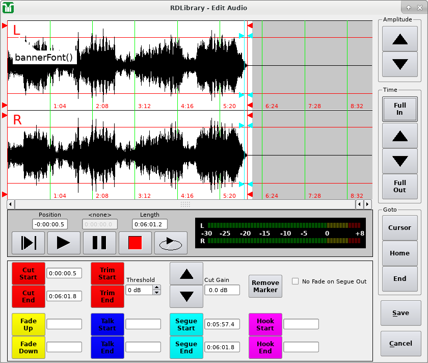
Task: Zoom time scale in with the Time up arrow
Action: [x=400, y=135]
